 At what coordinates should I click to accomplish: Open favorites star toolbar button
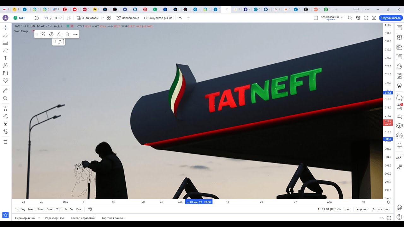(x=5, y=215)
